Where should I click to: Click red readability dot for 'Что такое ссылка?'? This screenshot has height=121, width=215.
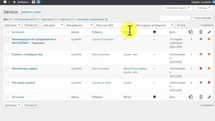tap(209, 82)
